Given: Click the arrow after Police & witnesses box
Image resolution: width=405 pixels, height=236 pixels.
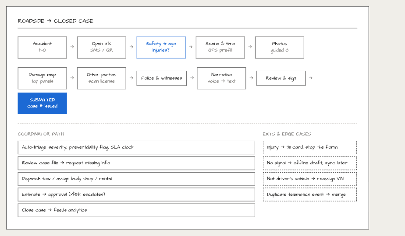Looking at the screenshot, I should pyautogui.click(x=192, y=78).
